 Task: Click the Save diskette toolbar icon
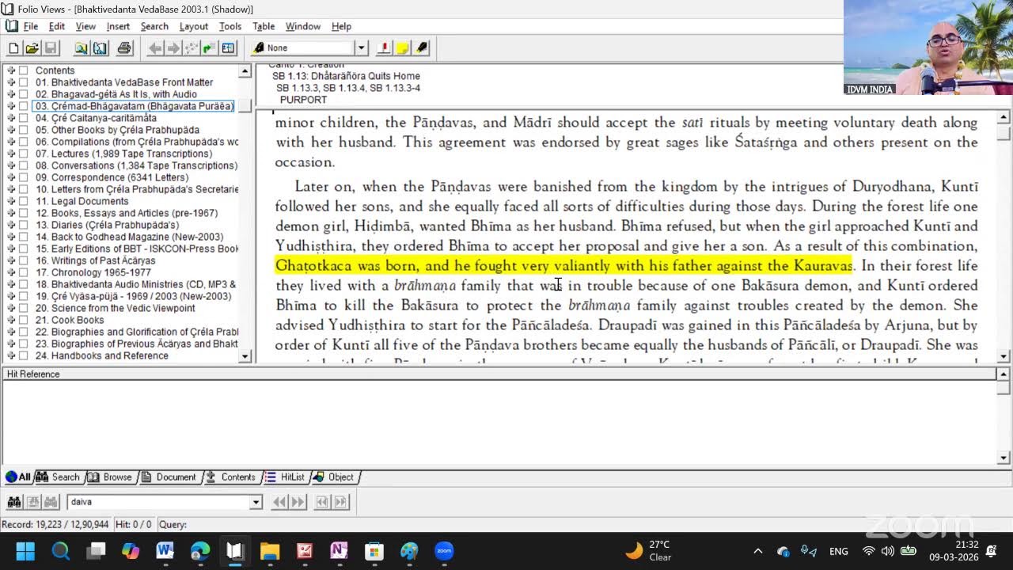click(x=51, y=48)
